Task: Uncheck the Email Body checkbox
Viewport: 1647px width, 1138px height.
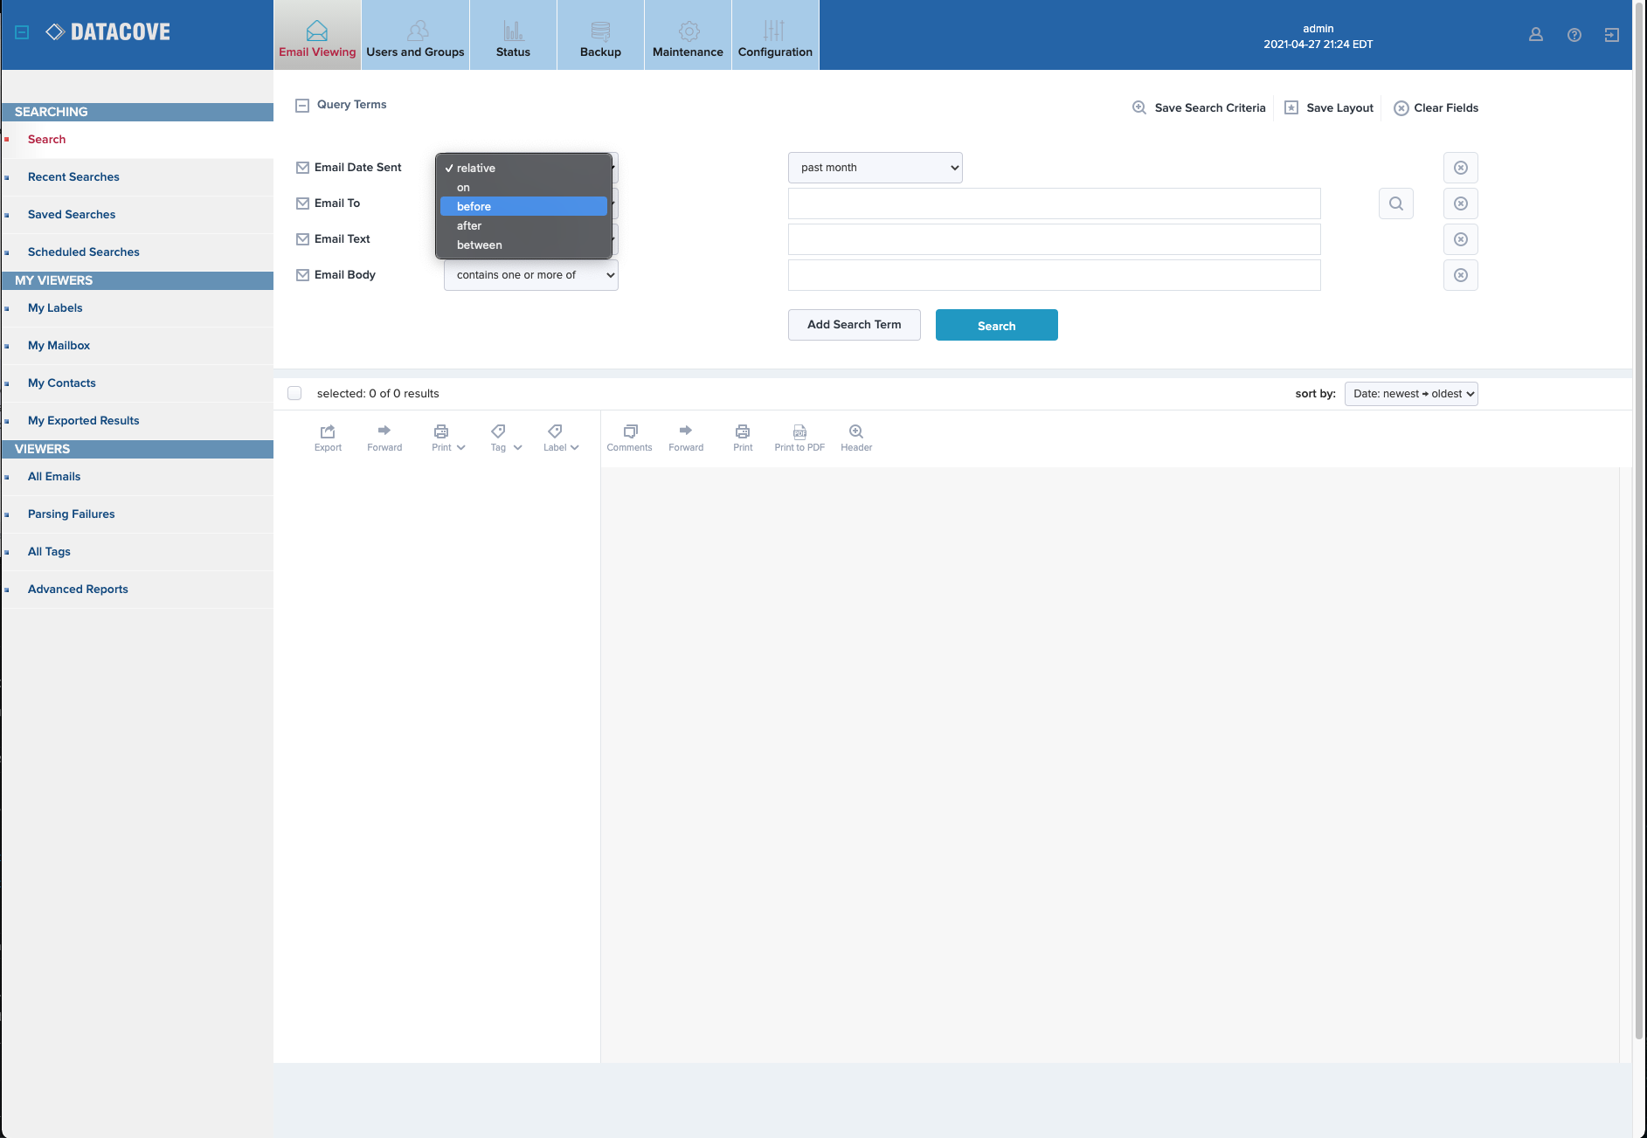Action: (x=303, y=275)
